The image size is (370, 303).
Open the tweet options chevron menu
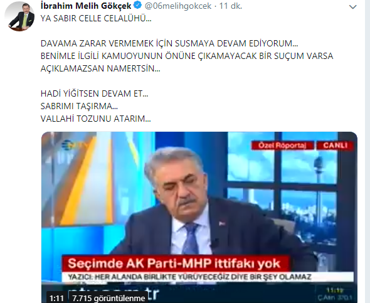pos(352,7)
